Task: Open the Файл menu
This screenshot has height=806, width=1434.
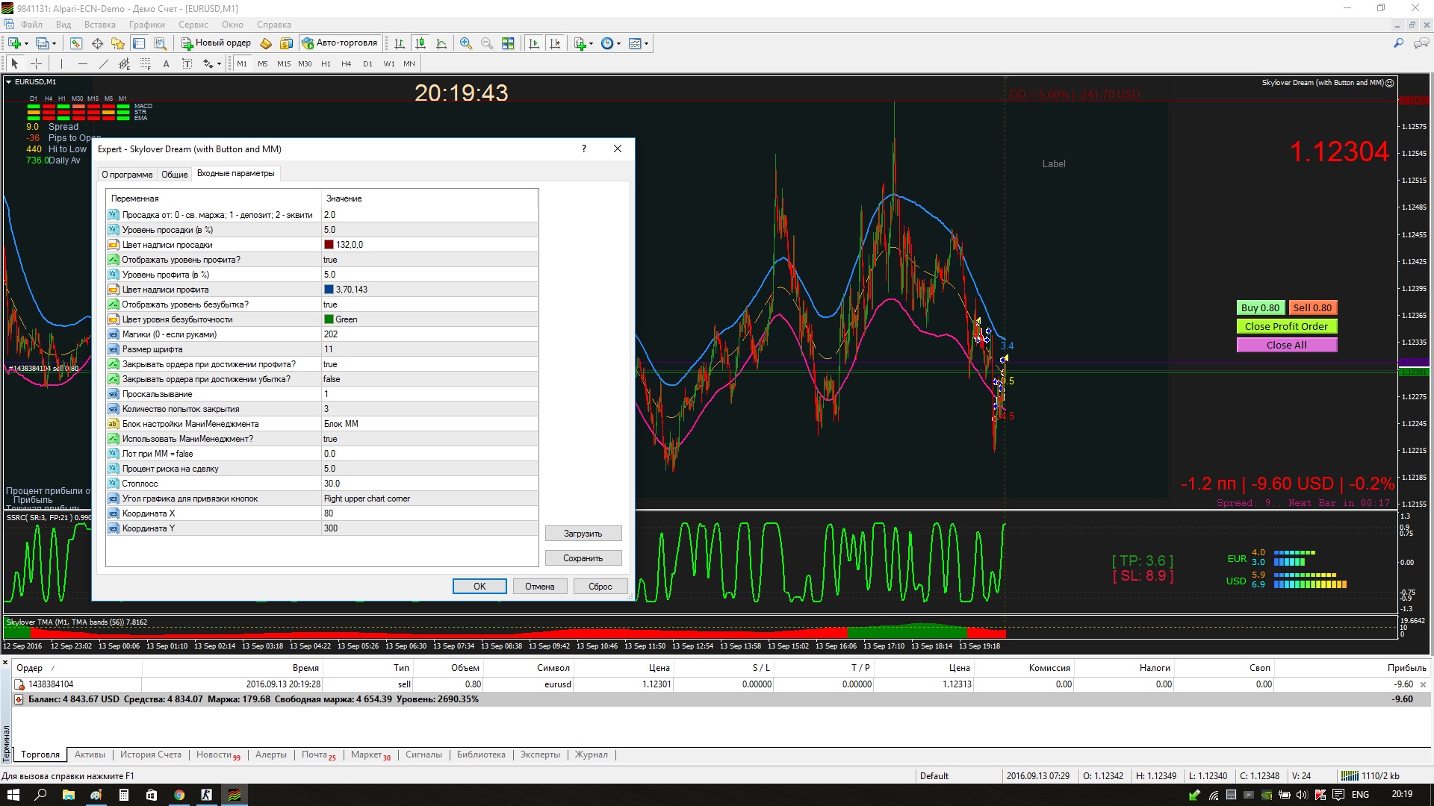Action: tap(31, 25)
